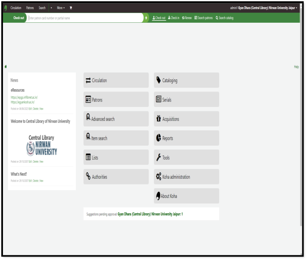Select the Check out search tab

[159, 18]
